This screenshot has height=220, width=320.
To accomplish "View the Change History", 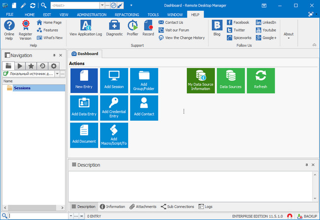I will coord(181,38).
